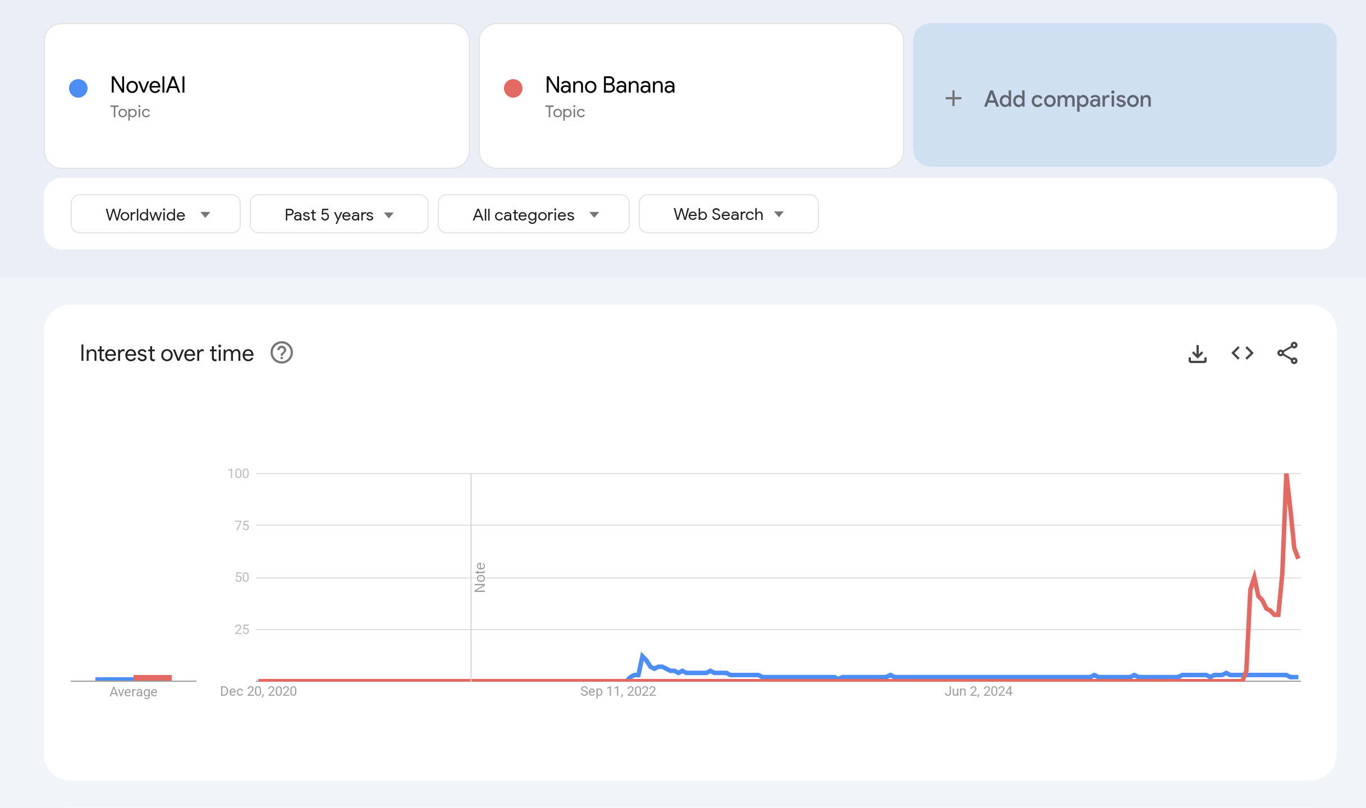Open the Web Search type dropdown
1366x808 pixels.
(728, 214)
